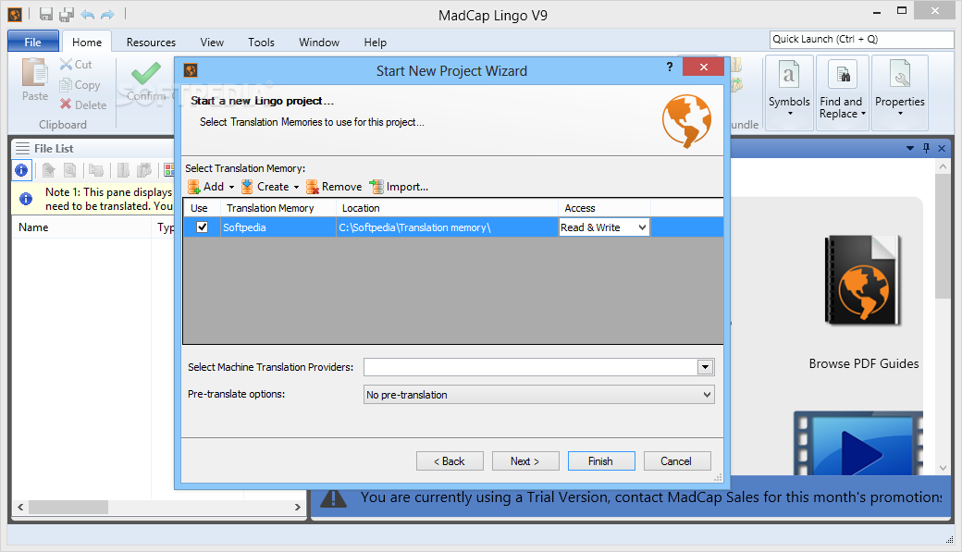The image size is (962, 552).
Task: Click the Save All icon in the quick access toolbar
Action: click(67, 14)
